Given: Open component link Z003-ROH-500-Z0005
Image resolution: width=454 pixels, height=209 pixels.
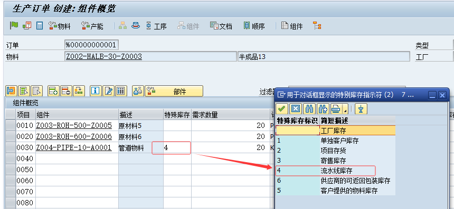Looking at the screenshot, I should 74,125.
